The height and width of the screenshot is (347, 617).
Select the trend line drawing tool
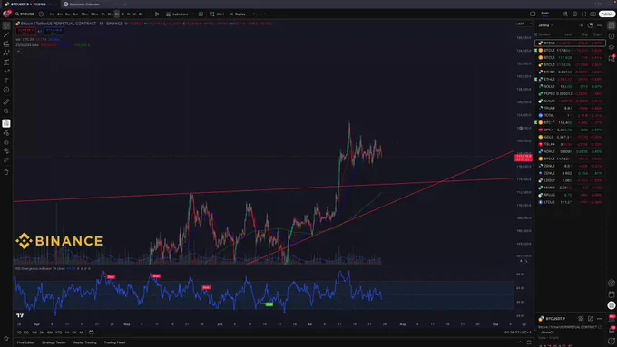pyautogui.click(x=6, y=34)
